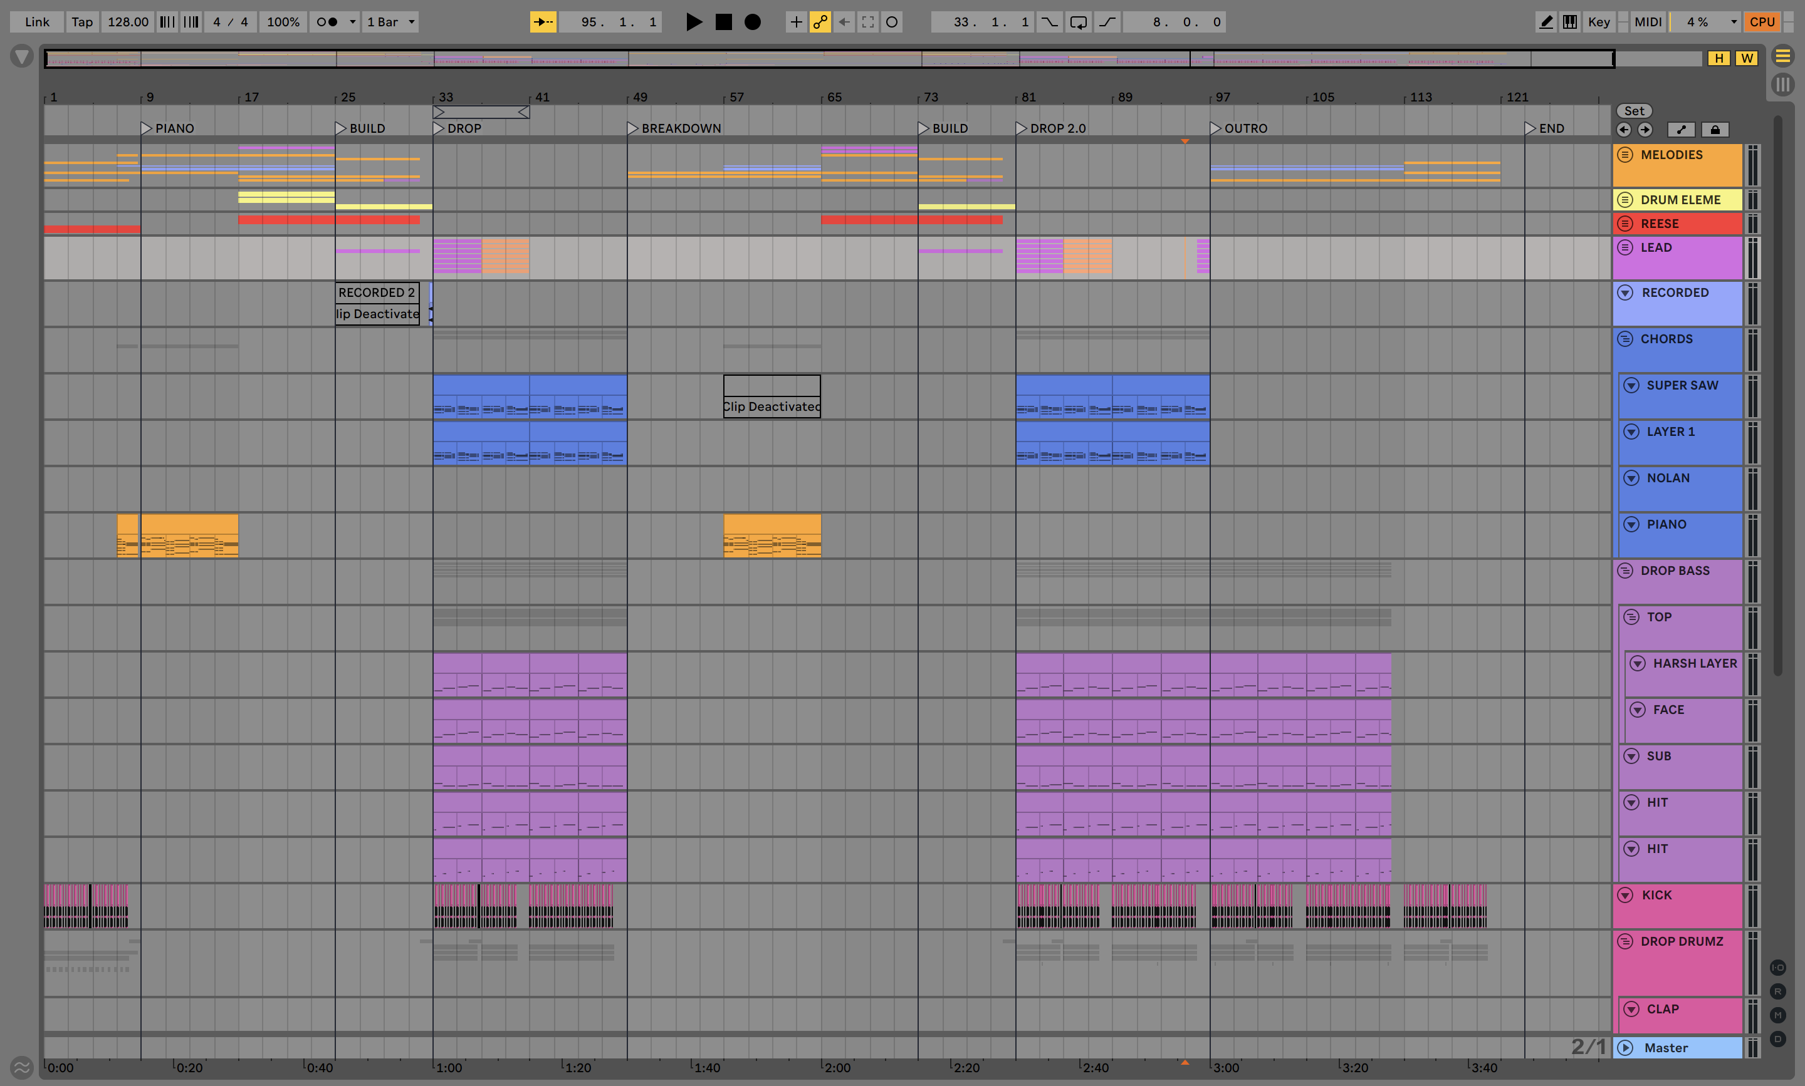The image size is (1805, 1086).
Task: Click the Stop transport button
Action: tap(723, 22)
